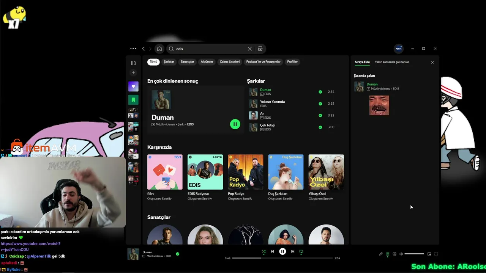Open the green bookmark Your Episodes
The width and height of the screenshot is (486, 273).
[x=133, y=100]
